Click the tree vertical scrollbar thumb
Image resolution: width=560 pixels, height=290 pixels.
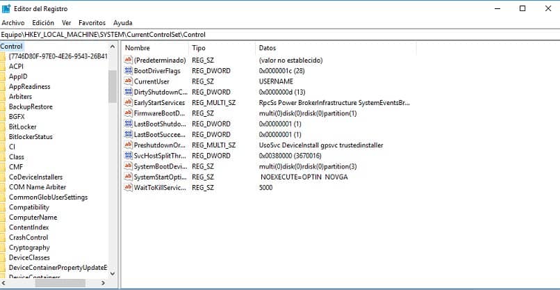113,86
